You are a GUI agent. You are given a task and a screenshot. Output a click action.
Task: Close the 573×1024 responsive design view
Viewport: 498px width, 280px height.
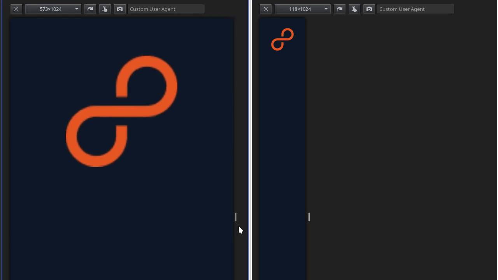[16, 9]
